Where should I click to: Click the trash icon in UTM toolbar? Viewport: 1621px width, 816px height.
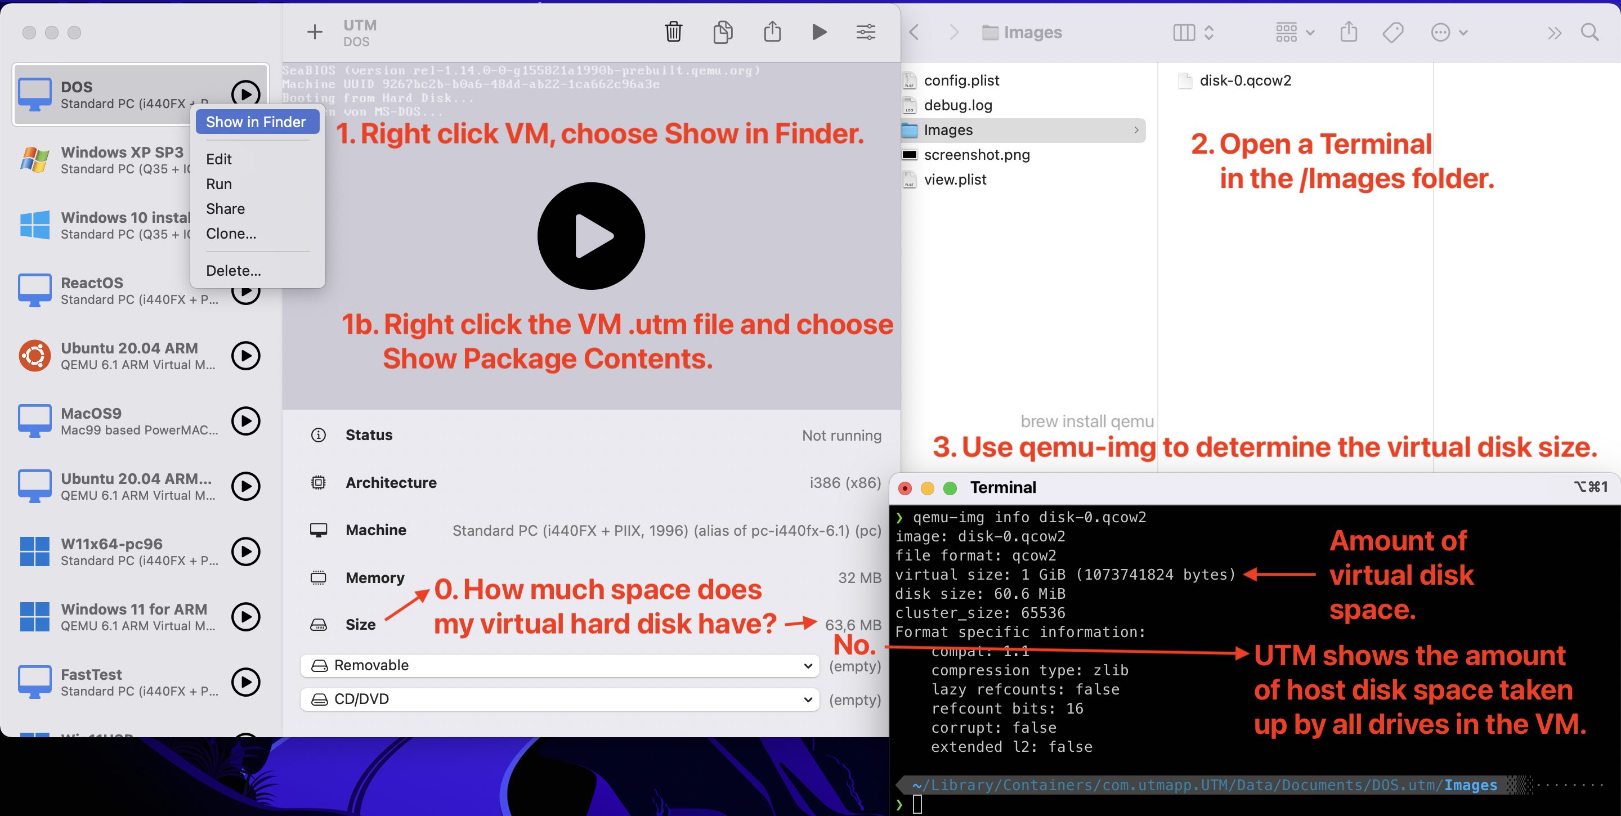[x=673, y=32]
